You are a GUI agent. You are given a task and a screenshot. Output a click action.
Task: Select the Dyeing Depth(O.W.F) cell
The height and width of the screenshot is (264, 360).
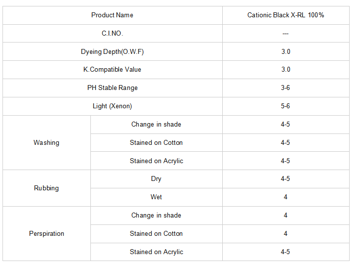112,51
